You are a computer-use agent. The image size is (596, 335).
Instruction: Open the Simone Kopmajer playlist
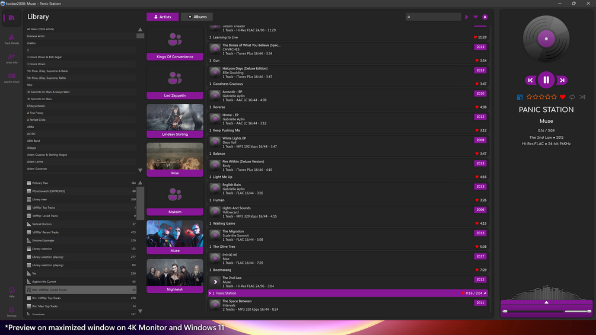point(81,240)
